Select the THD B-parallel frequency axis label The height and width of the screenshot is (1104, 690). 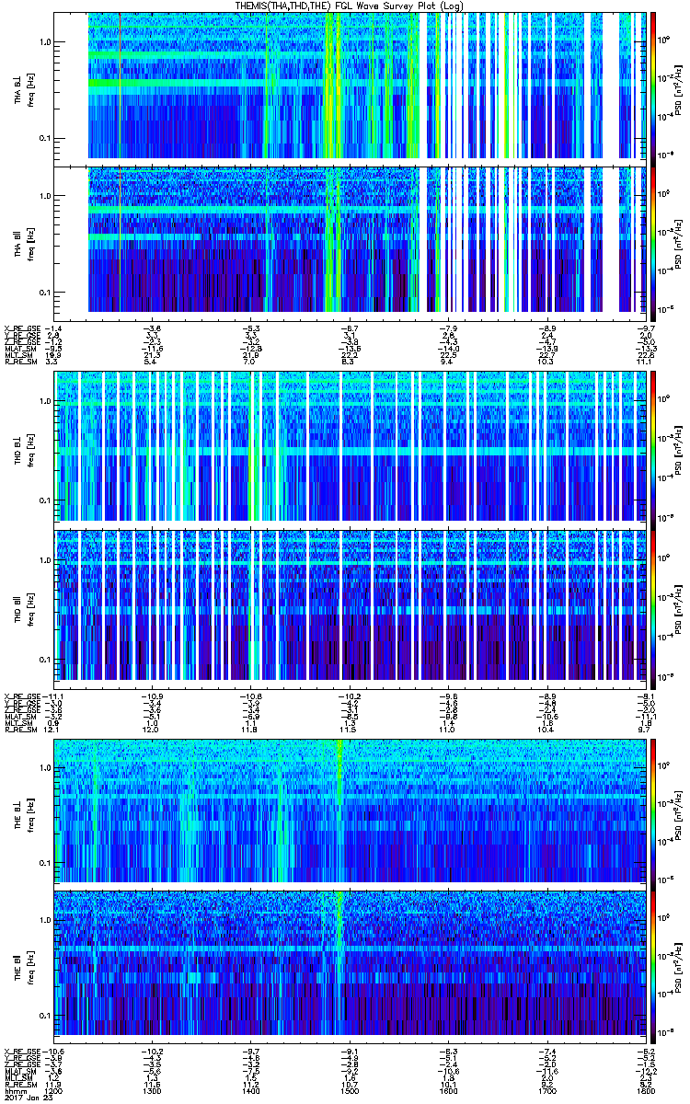(24, 607)
